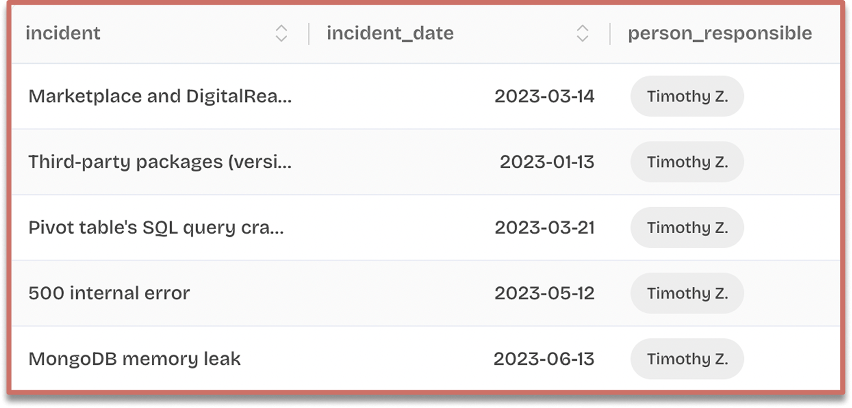Select the 2023-03-21 date cell

(x=544, y=227)
